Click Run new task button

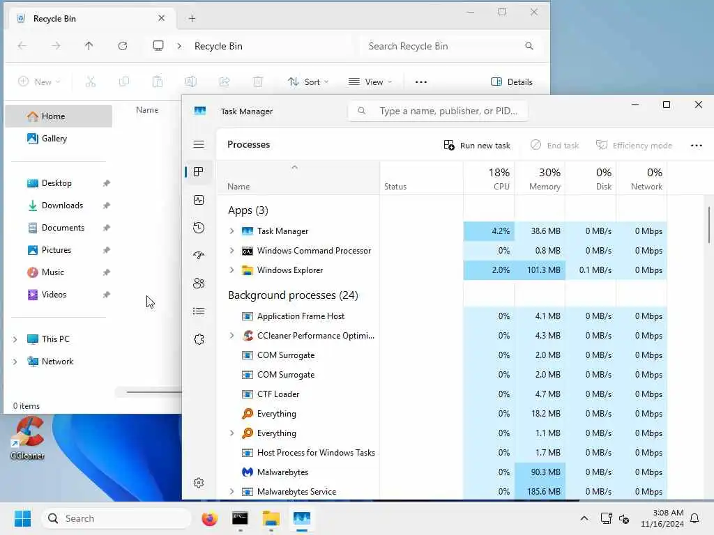(477, 146)
